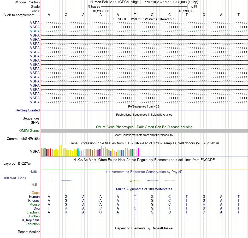Select the Mouse alignment row label

click(x=34, y=205)
